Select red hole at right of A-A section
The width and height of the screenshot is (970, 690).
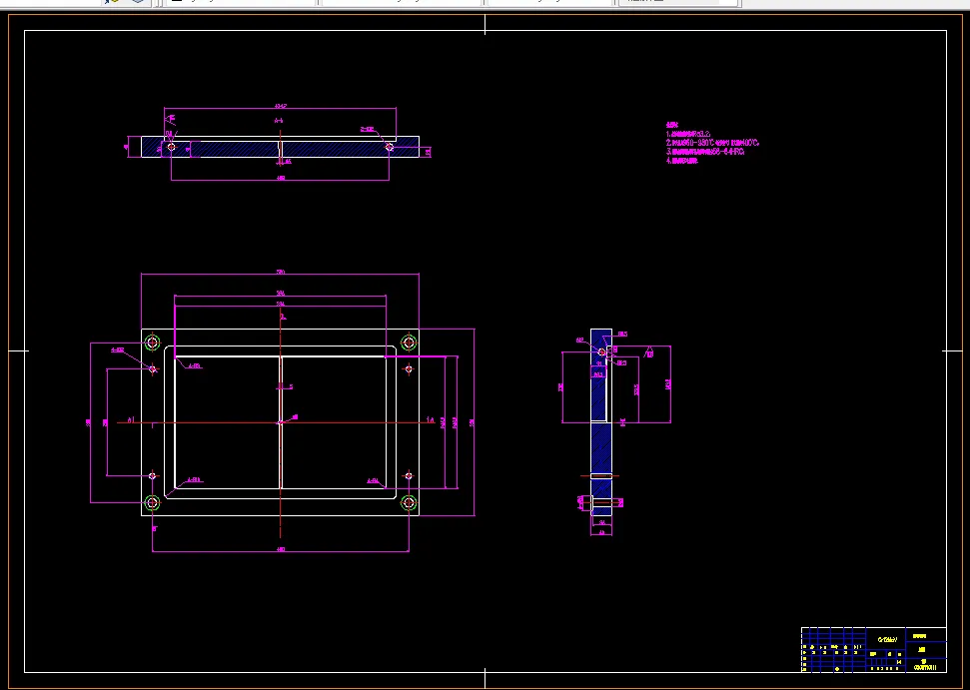390,147
